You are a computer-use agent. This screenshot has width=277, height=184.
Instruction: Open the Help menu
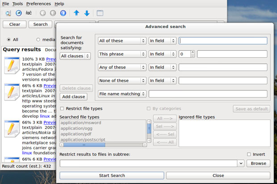click(x=59, y=4)
